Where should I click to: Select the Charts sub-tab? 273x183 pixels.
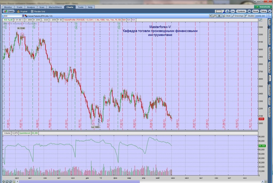pos(9,11)
